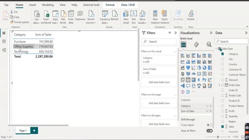
Task: Switch to Table view in sidebar
Action: pyautogui.click(x=4, y=42)
